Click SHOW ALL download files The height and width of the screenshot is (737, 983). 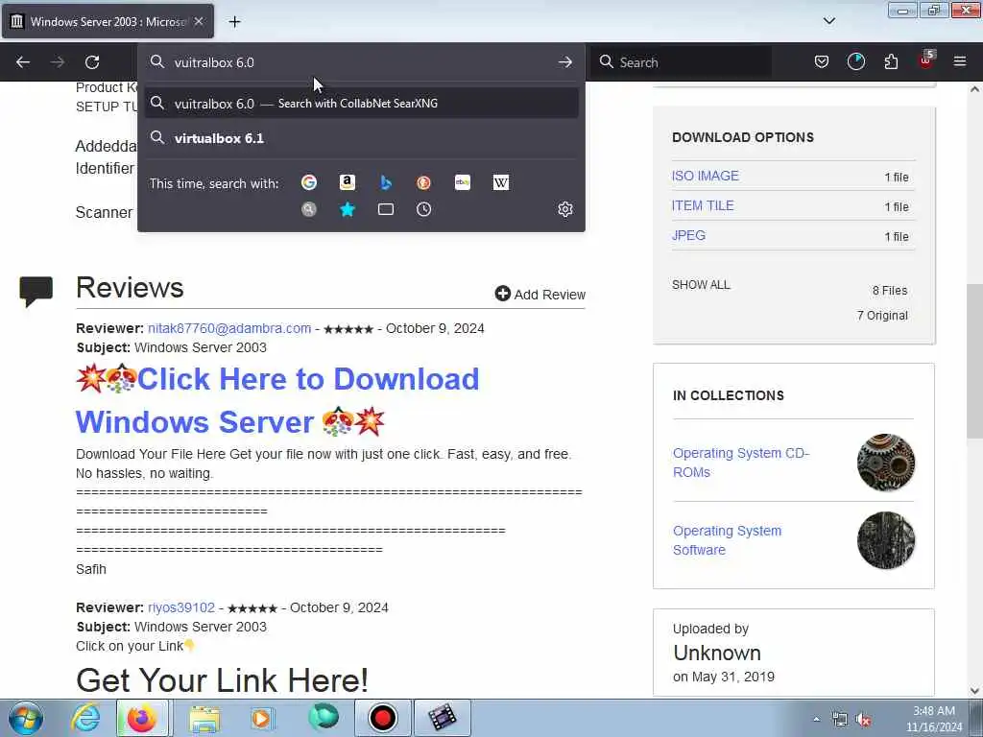coord(701,284)
